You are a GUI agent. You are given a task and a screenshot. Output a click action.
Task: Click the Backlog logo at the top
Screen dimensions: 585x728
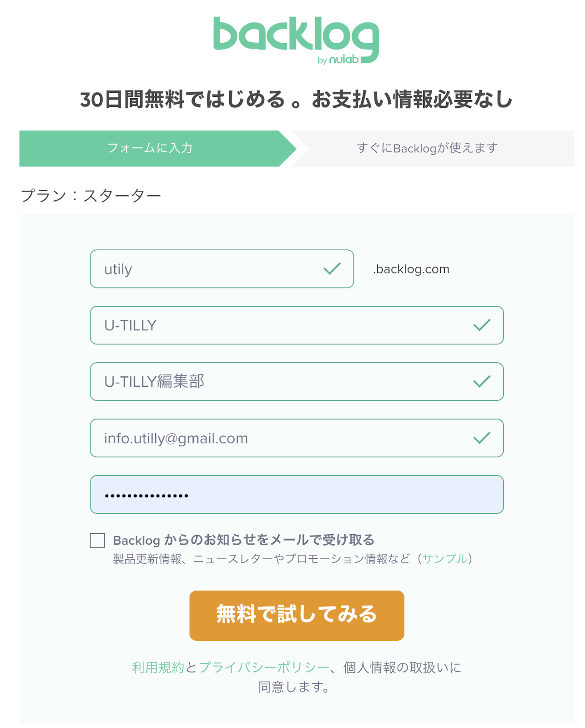pyautogui.click(x=296, y=35)
